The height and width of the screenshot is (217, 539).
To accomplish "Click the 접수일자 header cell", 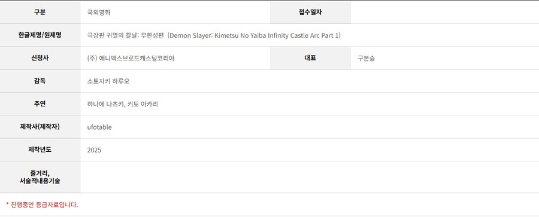I will point(310,13).
